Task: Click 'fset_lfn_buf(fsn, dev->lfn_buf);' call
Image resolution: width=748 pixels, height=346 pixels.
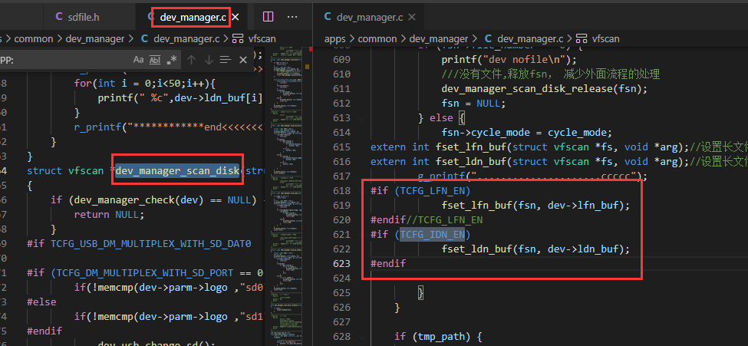Action: click(x=535, y=205)
